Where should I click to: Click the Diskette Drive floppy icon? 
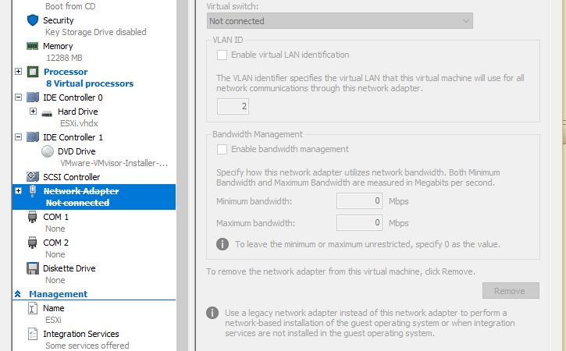tap(33, 268)
